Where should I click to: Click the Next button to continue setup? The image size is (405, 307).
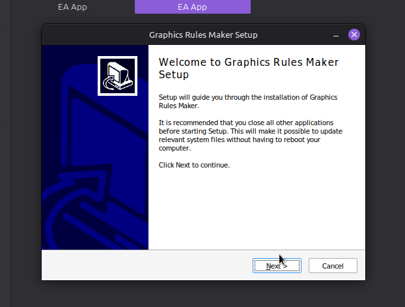tap(276, 266)
